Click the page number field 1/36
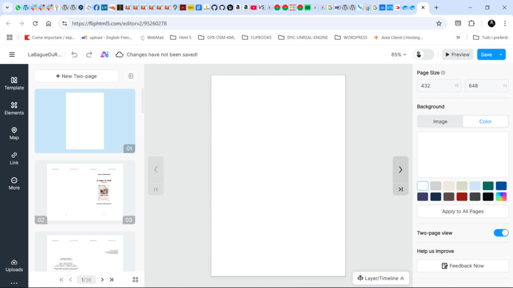 tap(86, 280)
